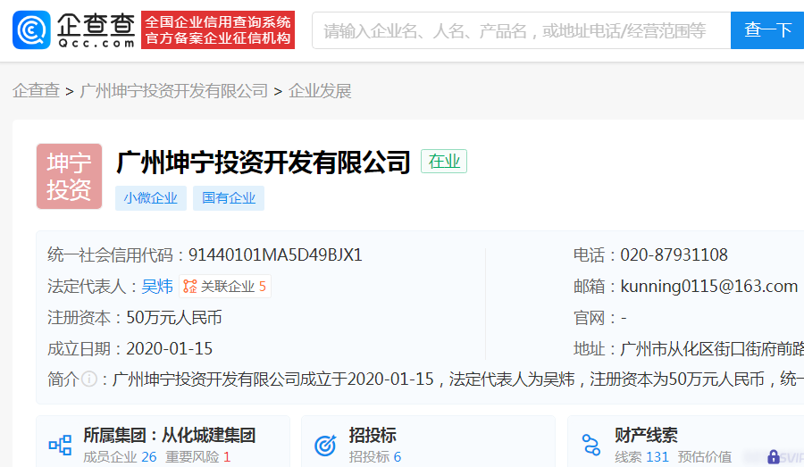Go to 企查查 breadcrumb home link
The height and width of the screenshot is (467, 804).
point(36,91)
